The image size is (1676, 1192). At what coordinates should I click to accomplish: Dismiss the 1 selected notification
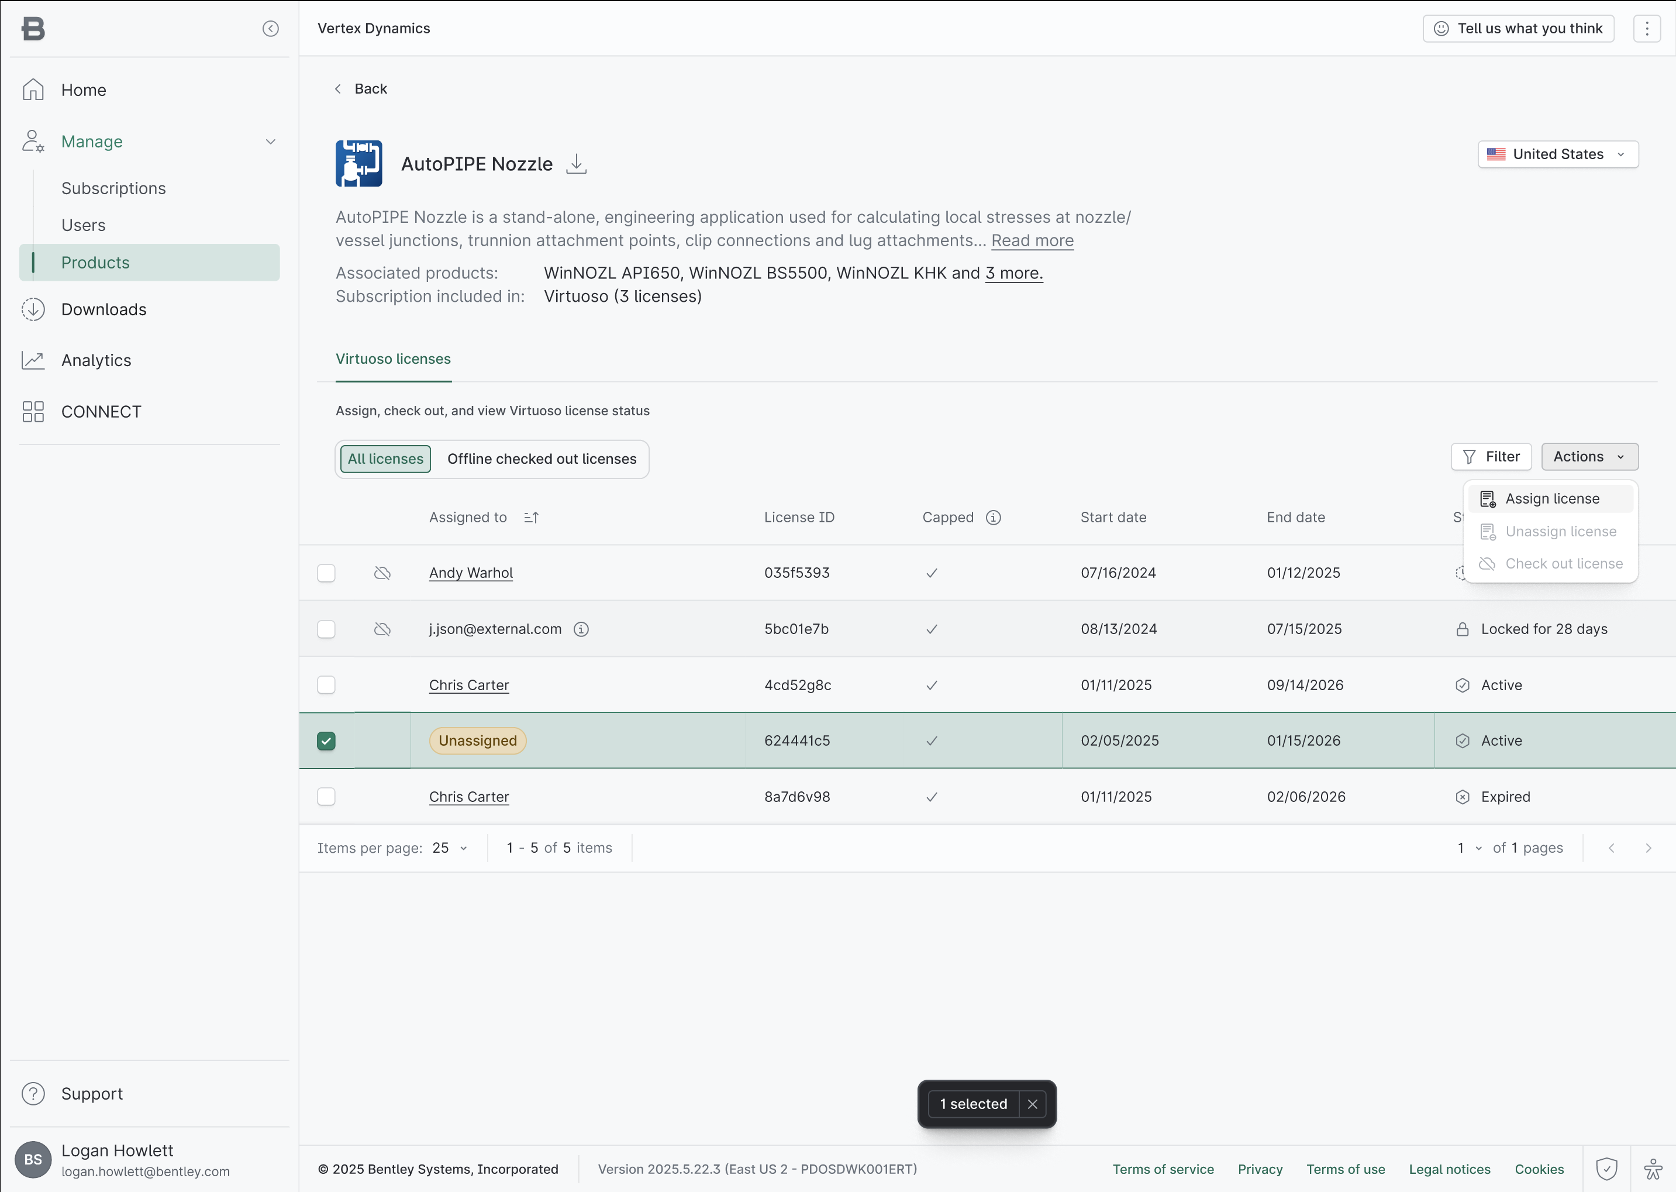[x=1033, y=1104]
